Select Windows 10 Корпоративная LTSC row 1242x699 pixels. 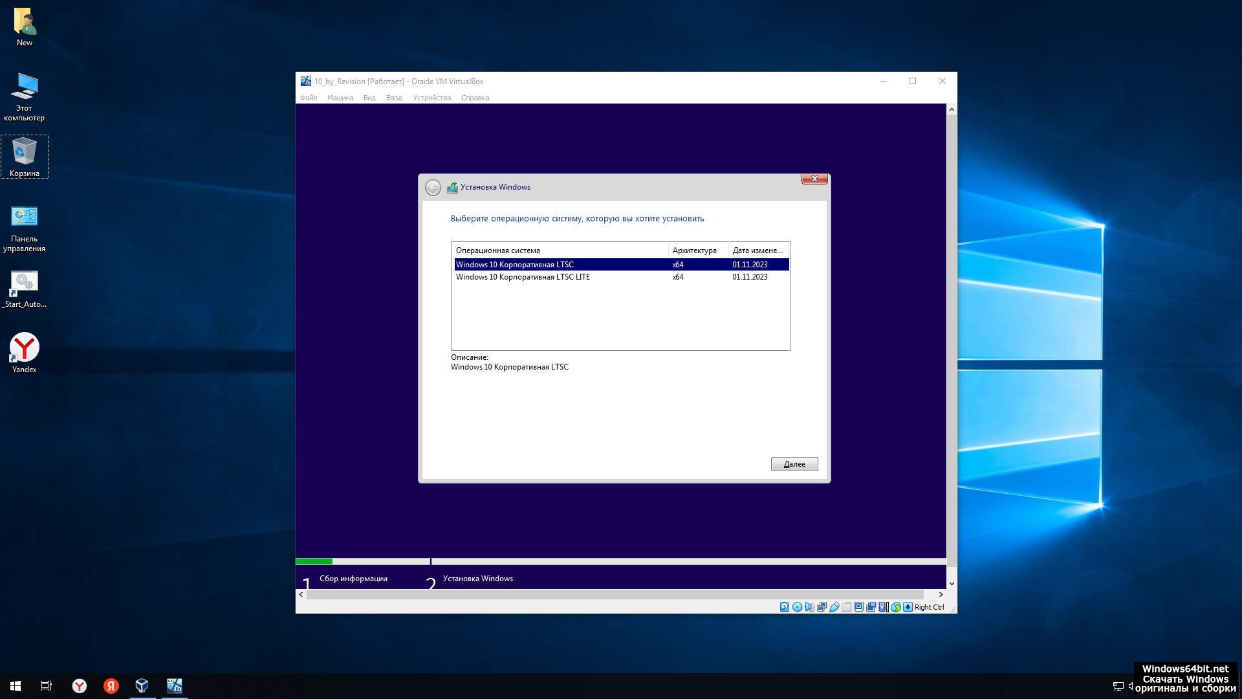(515, 265)
